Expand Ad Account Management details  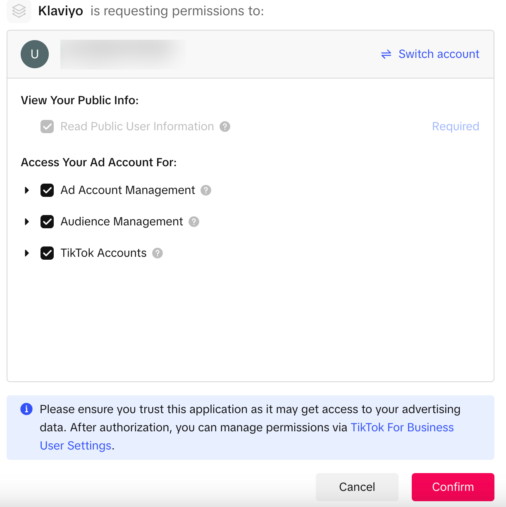[x=27, y=190]
